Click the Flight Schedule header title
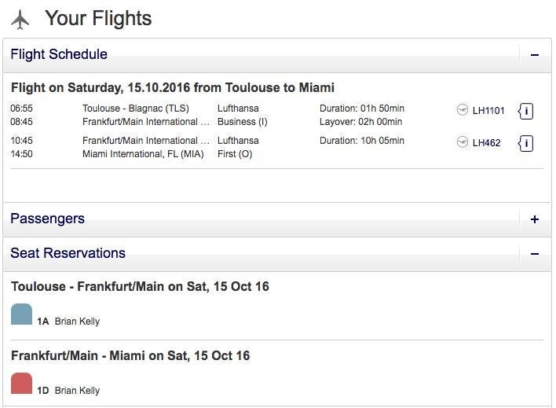 [59, 54]
